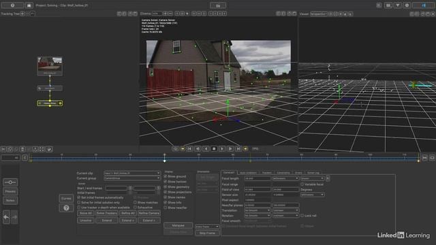The width and height of the screenshot is (436, 245).
Task: Click the camera snapshot icon at top
Action: pyautogui.click(x=29, y=5)
